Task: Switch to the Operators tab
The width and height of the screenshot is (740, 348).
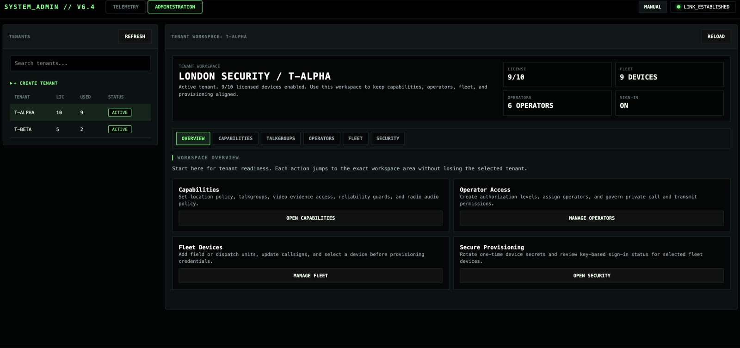Action: pyautogui.click(x=321, y=138)
